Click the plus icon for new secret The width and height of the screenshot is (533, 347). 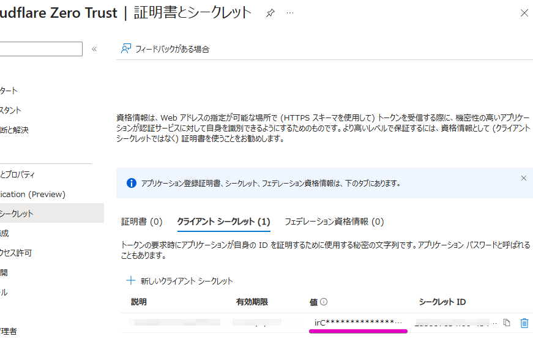point(131,280)
